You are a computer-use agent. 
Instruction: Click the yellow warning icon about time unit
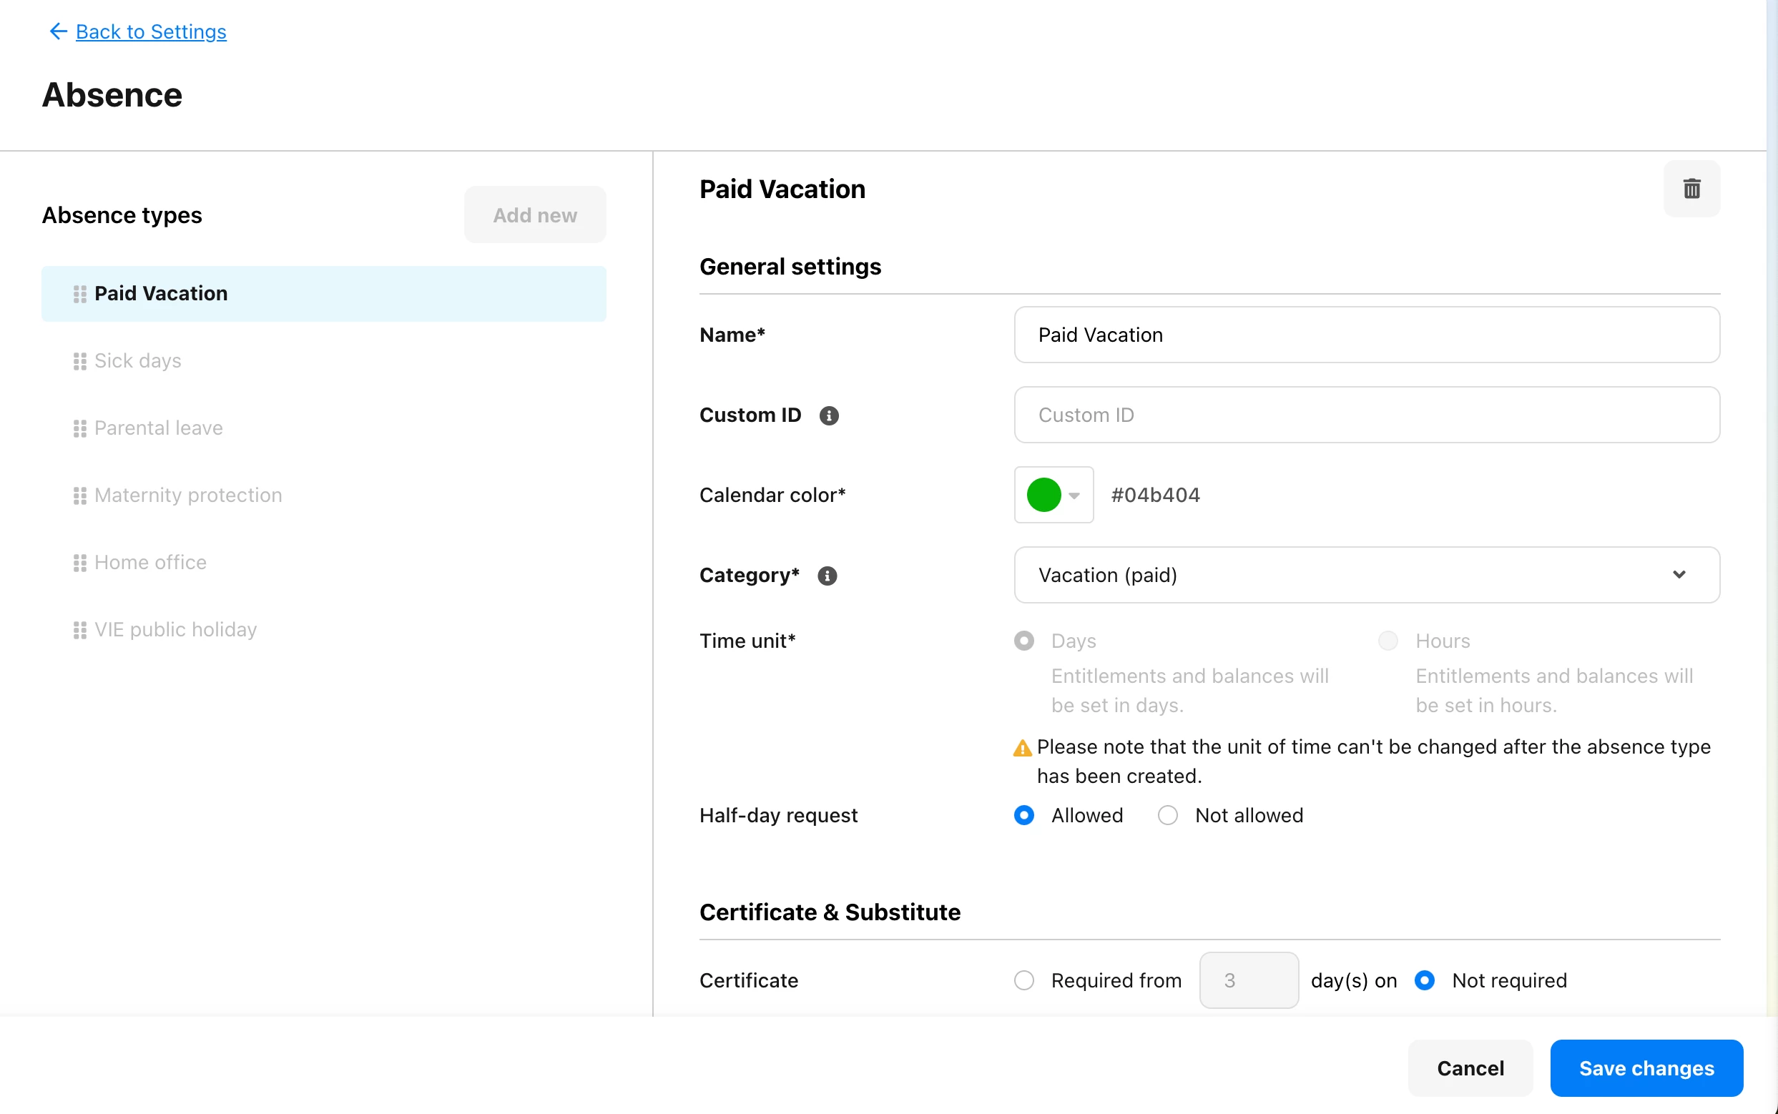click(x=1022, y=748)
